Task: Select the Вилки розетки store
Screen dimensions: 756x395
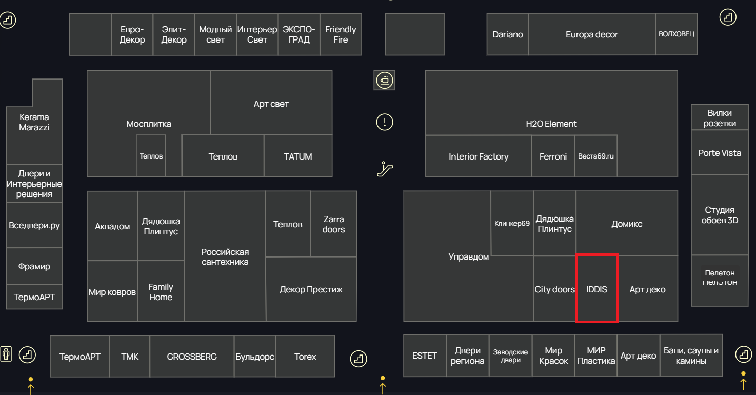Action: [720, 118]
